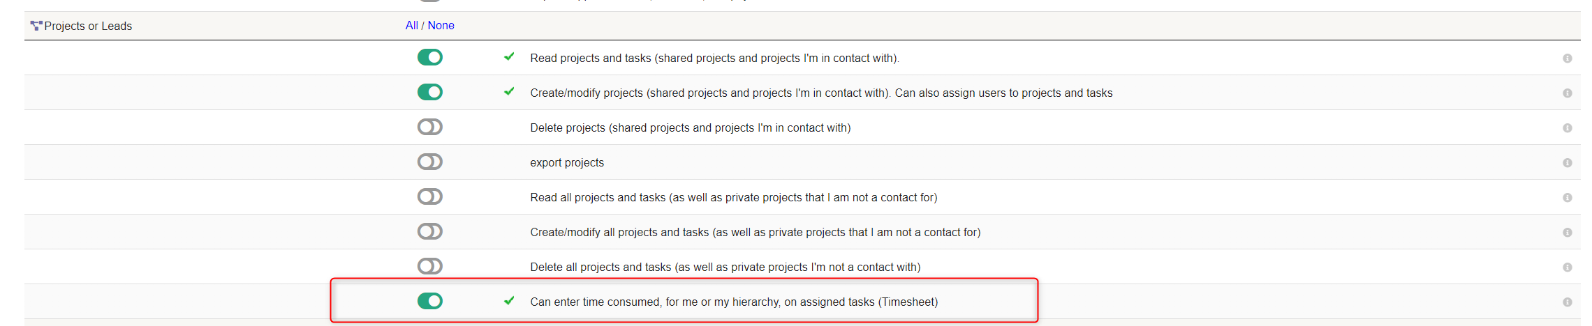Click info icon beside export projects
Viewport: 1592px width, 326px height.
(1568, 163)
